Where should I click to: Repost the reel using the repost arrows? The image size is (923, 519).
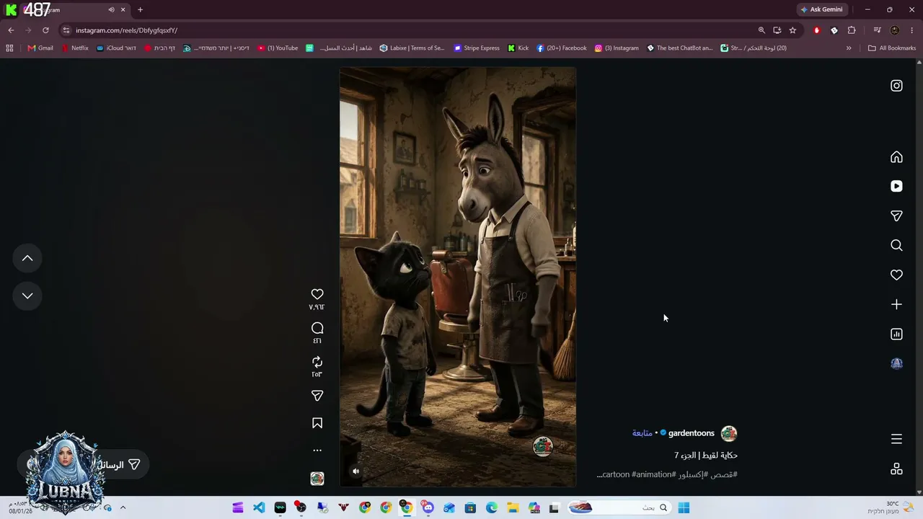317,362
